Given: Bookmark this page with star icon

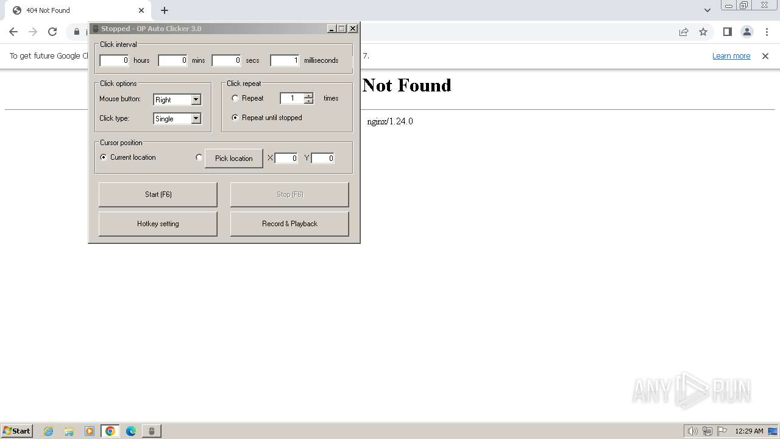Looking at the screenshot, I should click(x=703, y=32).
